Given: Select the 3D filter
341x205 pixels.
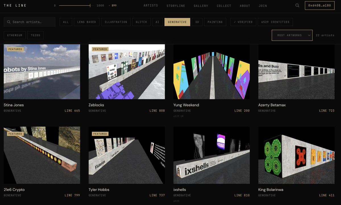Looking at the screenshot, I should (197, 22).
